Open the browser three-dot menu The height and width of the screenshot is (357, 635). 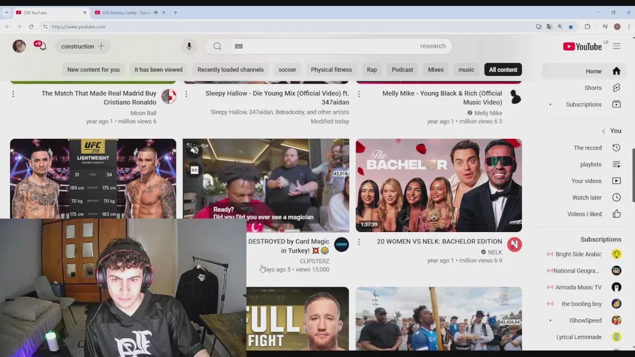tap(629, 27)
